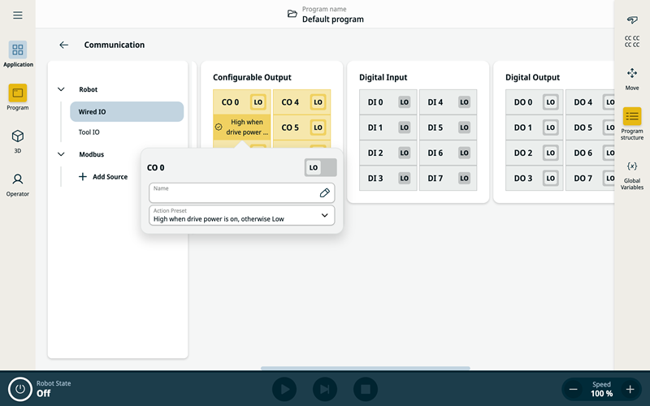This screenshot has width=650, height=406.
Task: Open the Move panel
Action: (x=631, y=78)
